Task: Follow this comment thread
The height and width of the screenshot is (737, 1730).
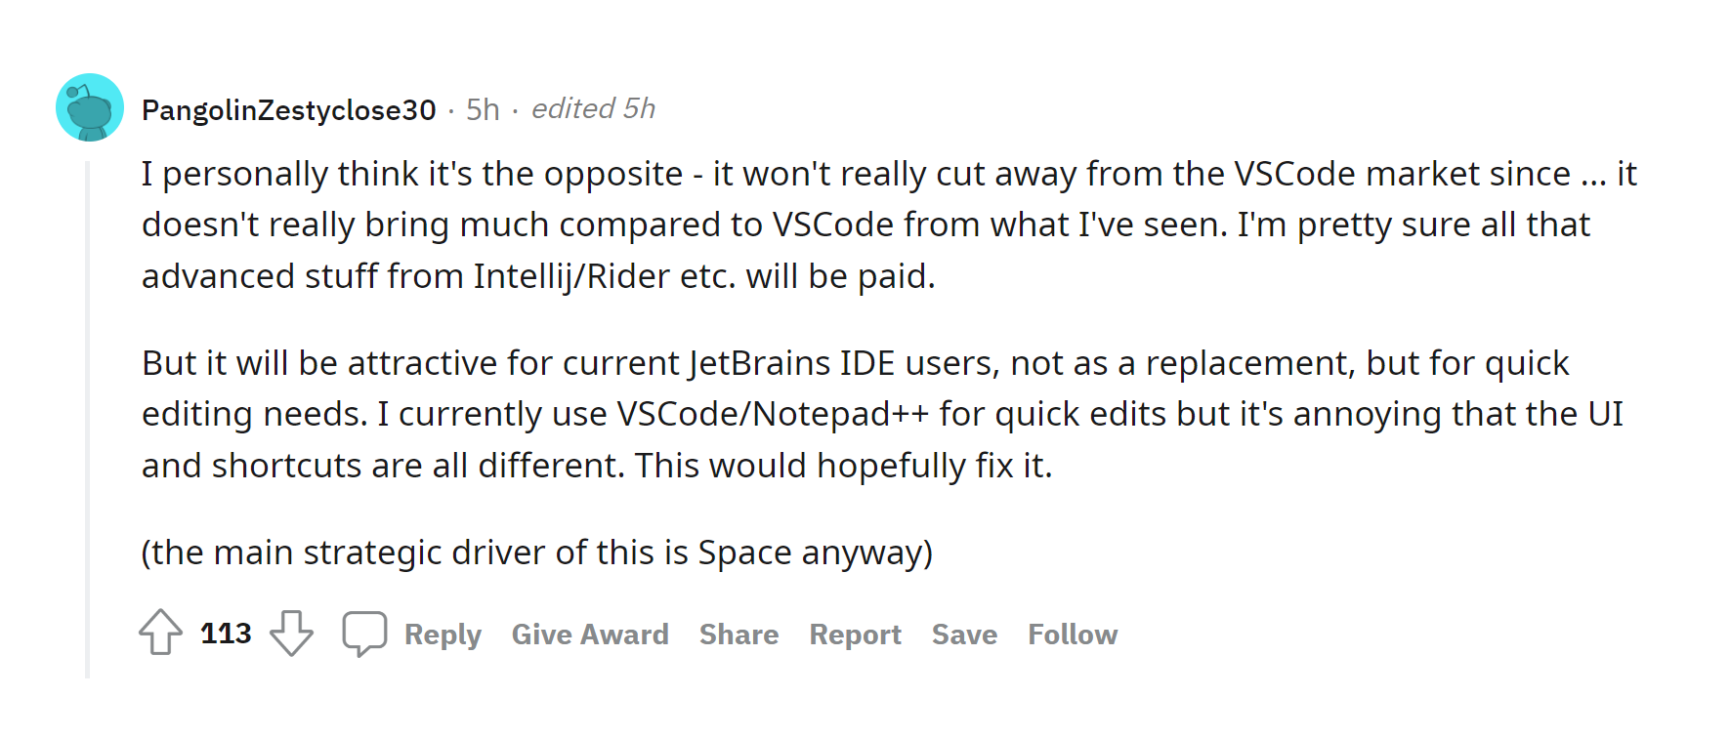Action: pyautogui.click(x=1073, y=635)
